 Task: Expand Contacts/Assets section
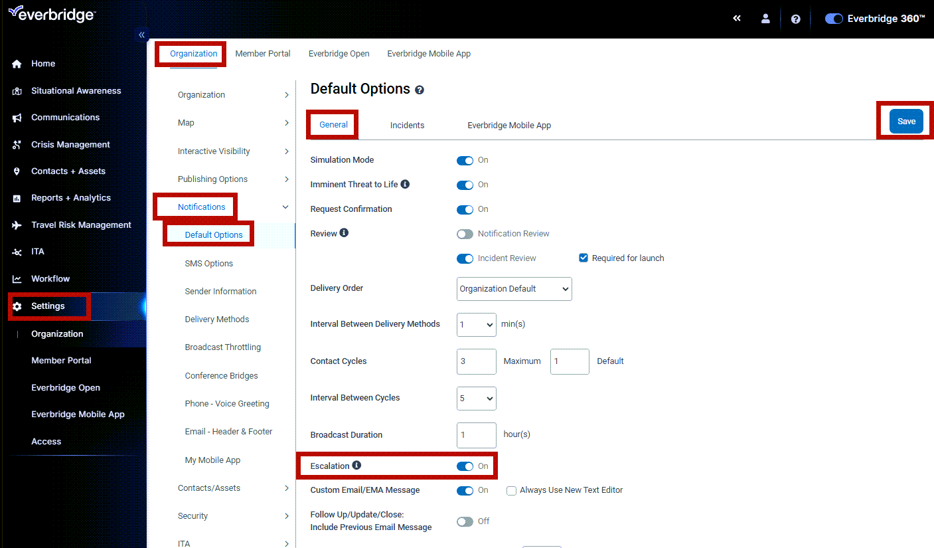coord(287,488)
